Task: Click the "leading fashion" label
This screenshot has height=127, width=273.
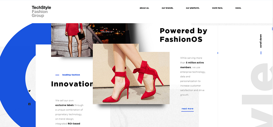Action: pyautogui.click(x=71, y=75)
